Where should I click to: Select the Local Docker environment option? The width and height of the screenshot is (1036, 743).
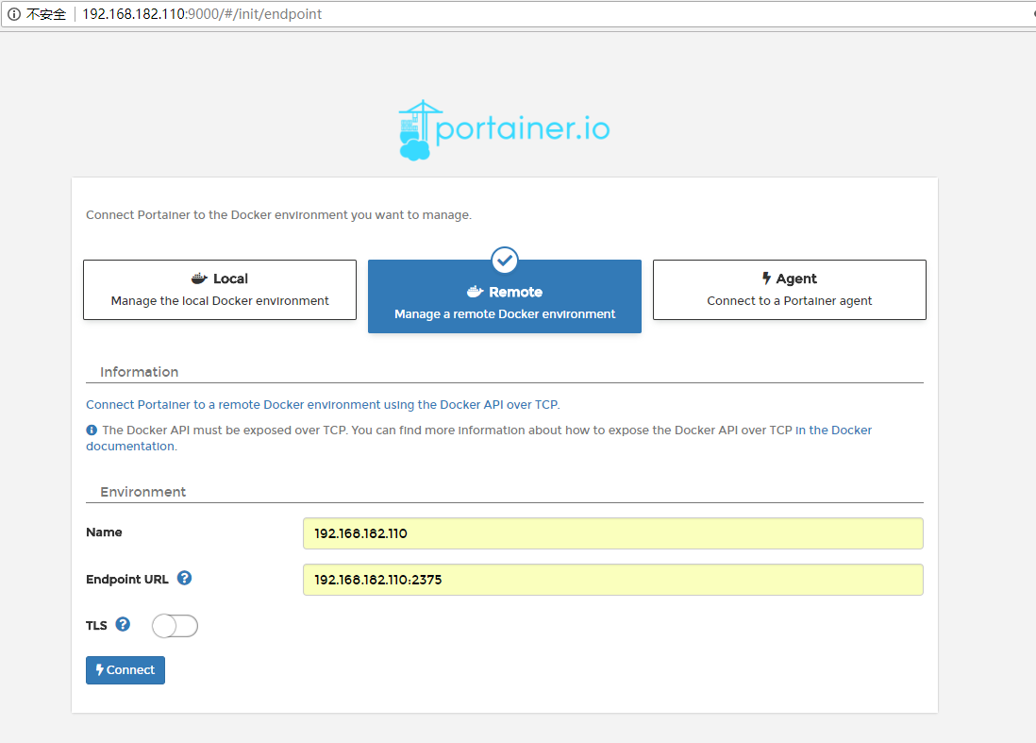pos(220,290)
